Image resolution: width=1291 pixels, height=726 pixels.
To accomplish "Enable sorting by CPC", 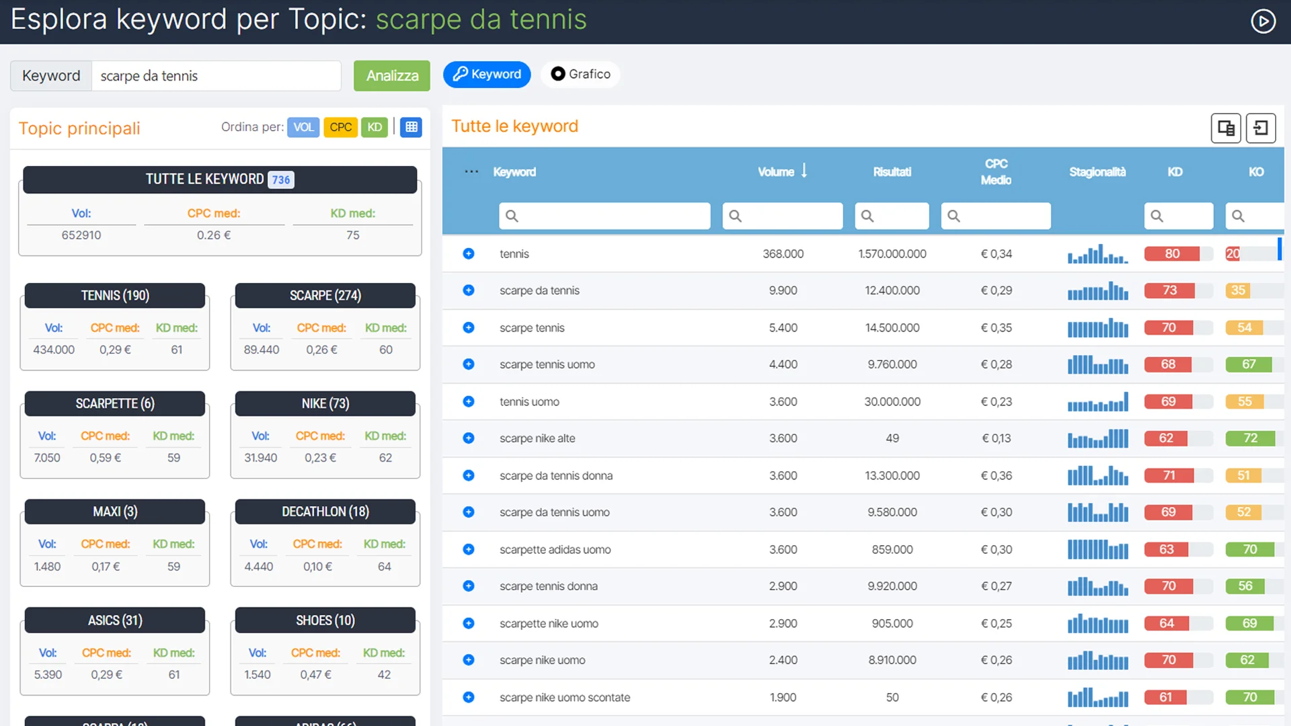I will point(340,126).
